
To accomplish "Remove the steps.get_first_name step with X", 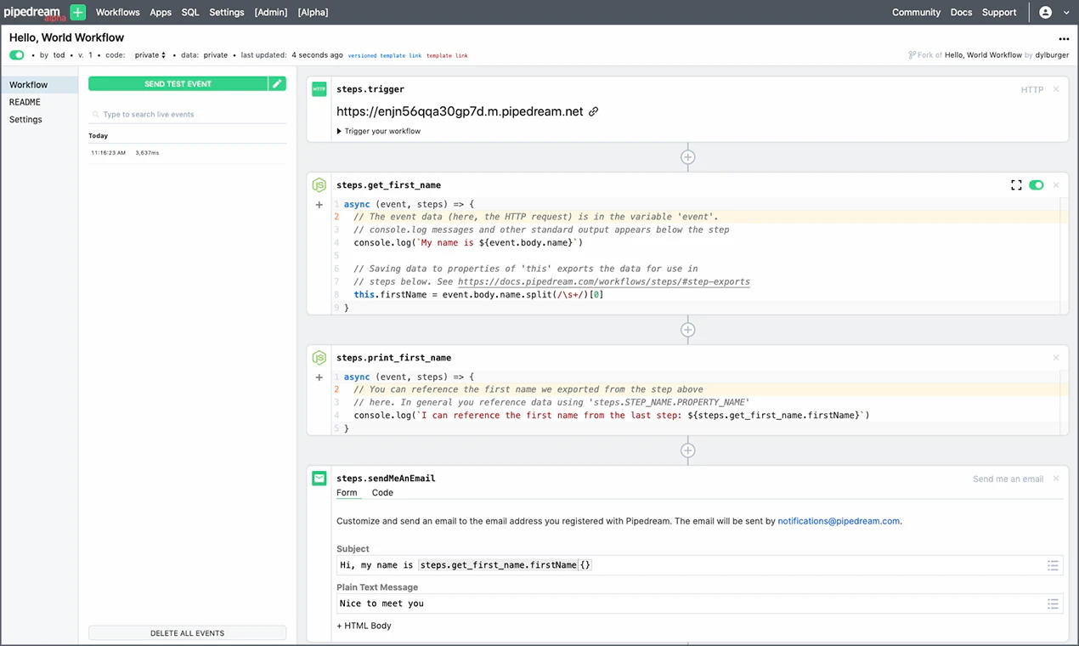I will tap(1056, 185).
